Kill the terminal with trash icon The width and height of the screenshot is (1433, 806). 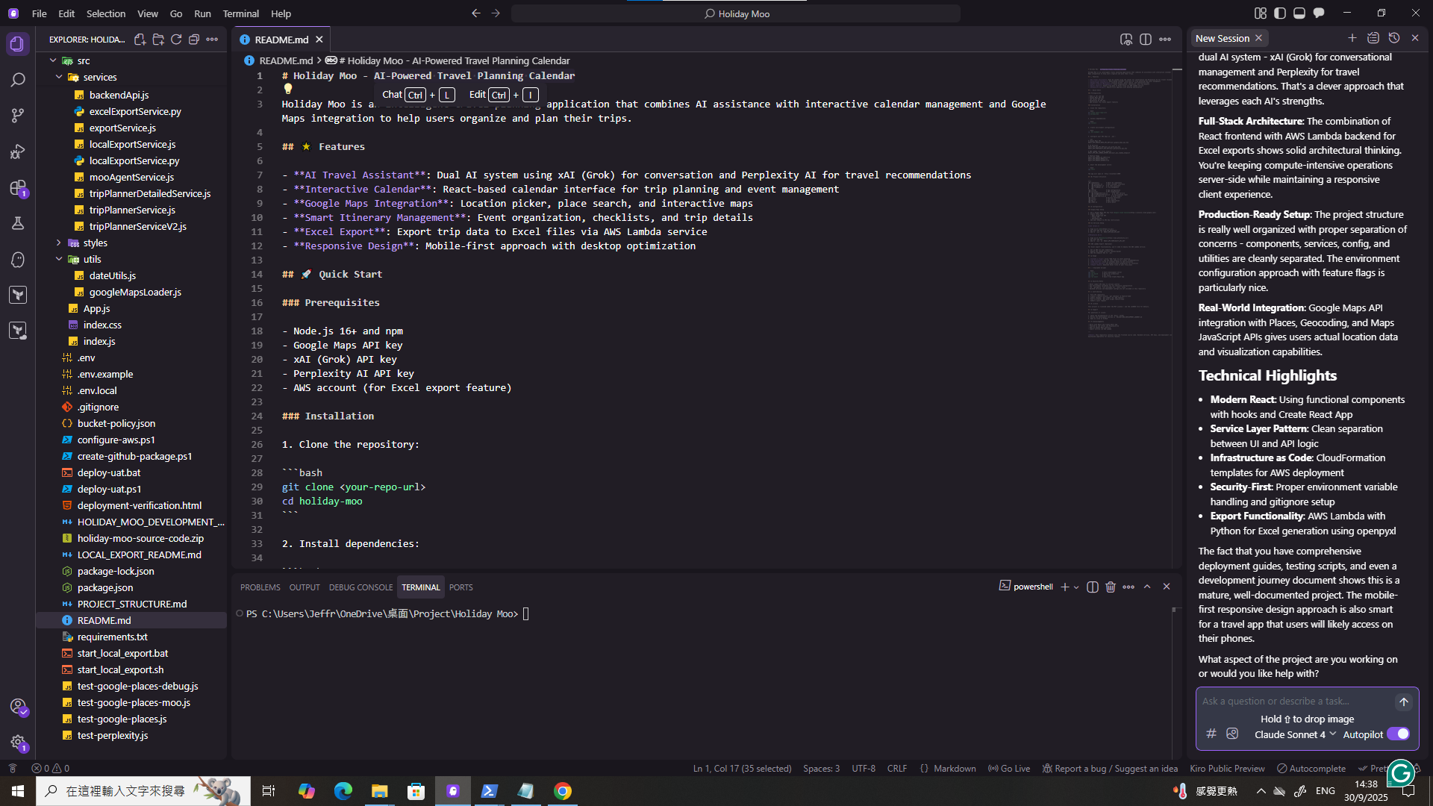(x=1111, y=587)
